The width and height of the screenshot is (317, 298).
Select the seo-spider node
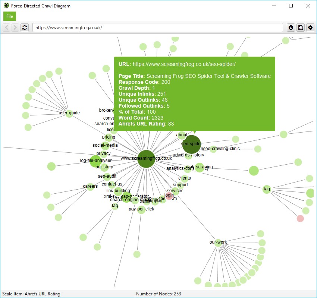tap(191, 145)
